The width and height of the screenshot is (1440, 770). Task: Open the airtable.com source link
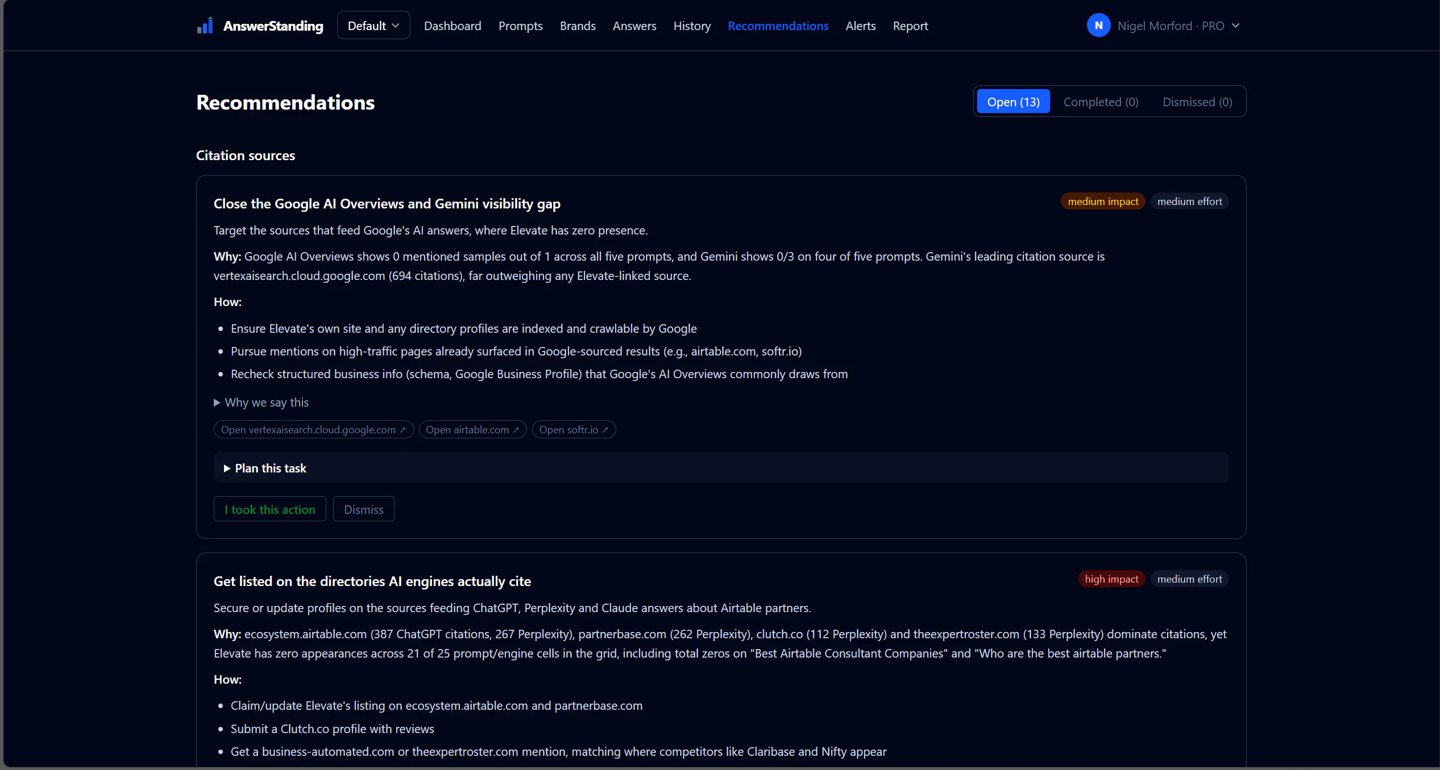pos(472,430)
